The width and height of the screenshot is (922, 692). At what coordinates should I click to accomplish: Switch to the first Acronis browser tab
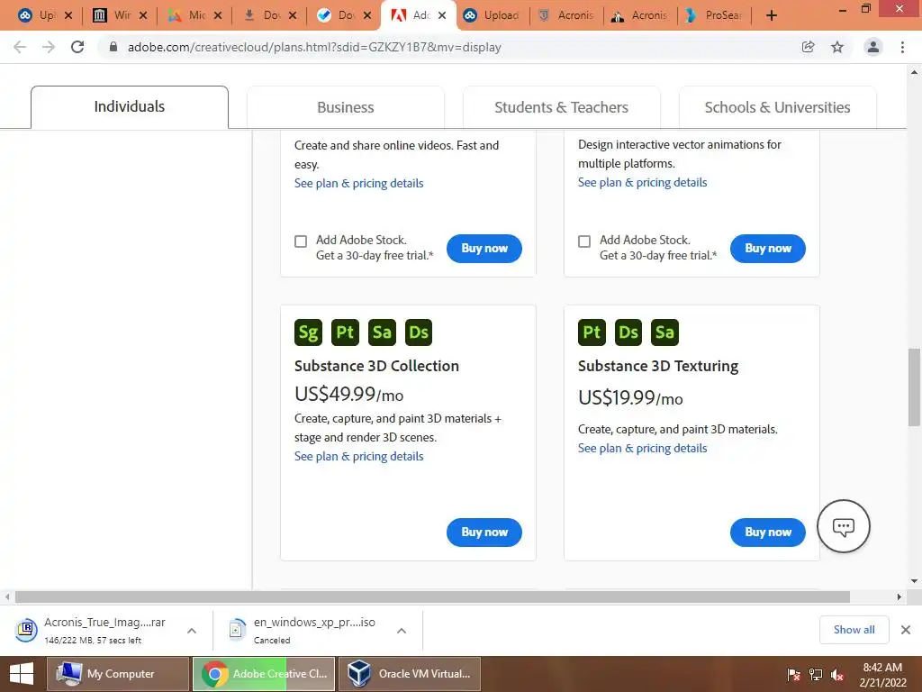pyautogui.click(x=567, y=16)
